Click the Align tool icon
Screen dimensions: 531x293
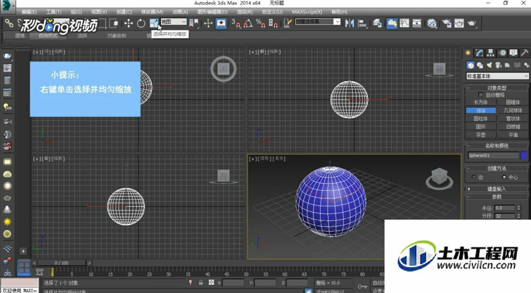(362, 23)
